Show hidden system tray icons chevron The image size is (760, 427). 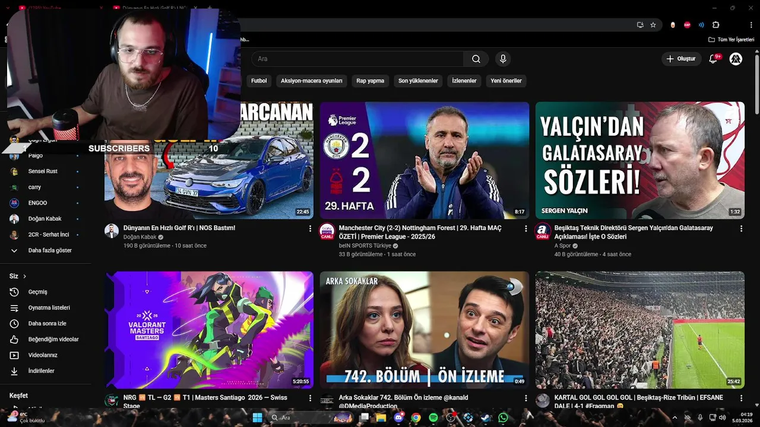point(674,418)
